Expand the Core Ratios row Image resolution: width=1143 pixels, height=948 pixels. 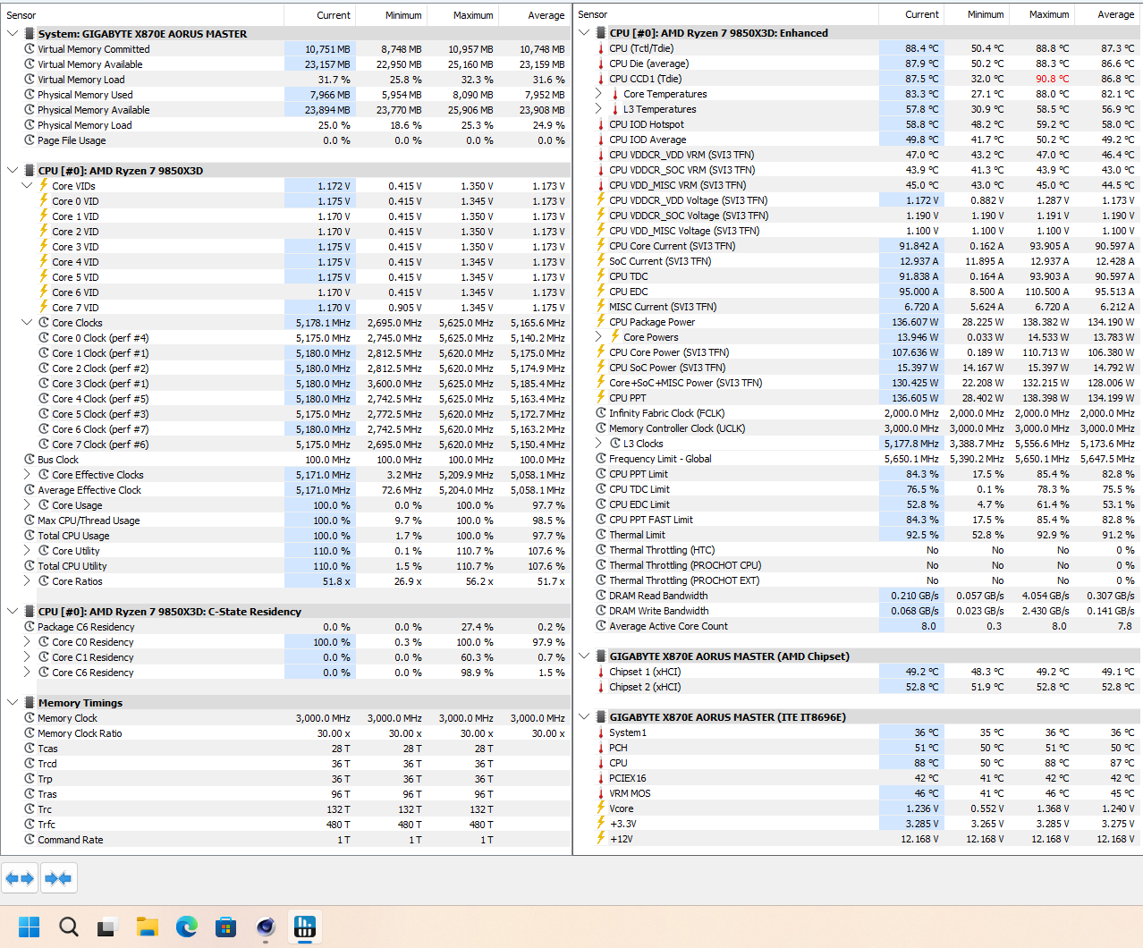[x=27, y=581]
